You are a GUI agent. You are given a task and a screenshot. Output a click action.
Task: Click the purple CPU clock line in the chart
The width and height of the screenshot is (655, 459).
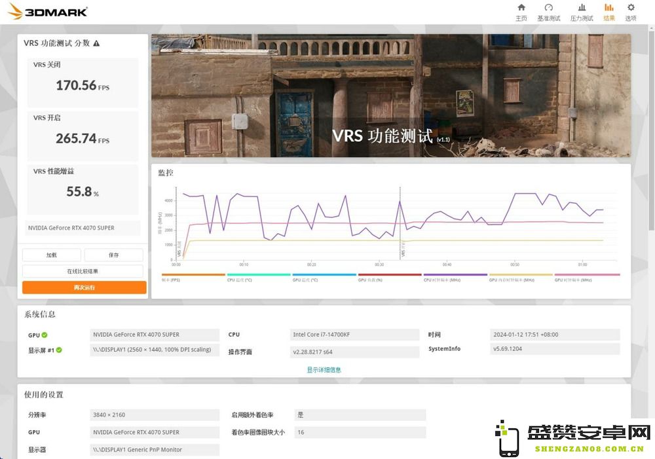[524, 194]
